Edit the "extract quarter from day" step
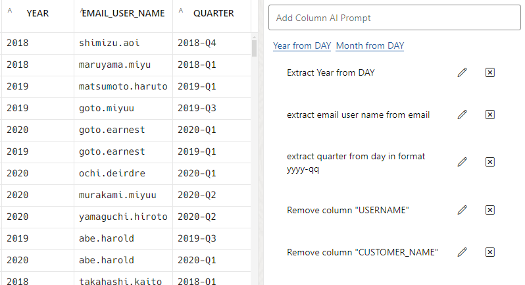This screenshot has width=525, height=285. coord(462,162)
